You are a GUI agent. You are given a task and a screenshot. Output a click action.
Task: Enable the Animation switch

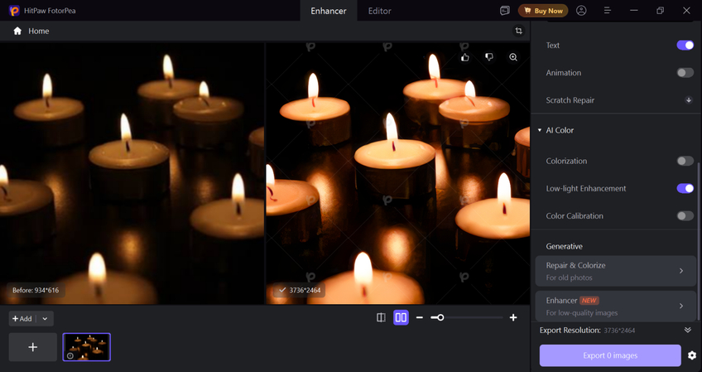pyautogui.click(x=685, y=73)
